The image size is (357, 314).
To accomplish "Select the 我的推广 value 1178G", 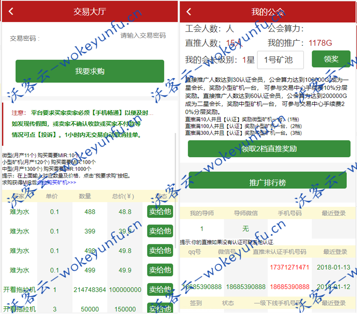I will [320, 43].
